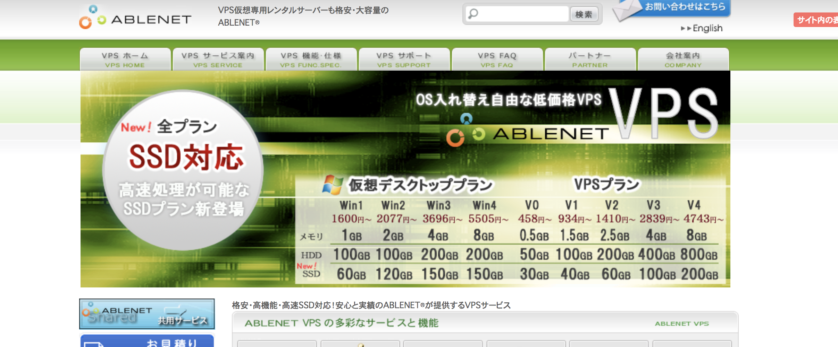Click the envelope contact icon
Screen dimensions: 838x347
pyautogui.click(x=628, y=10)
